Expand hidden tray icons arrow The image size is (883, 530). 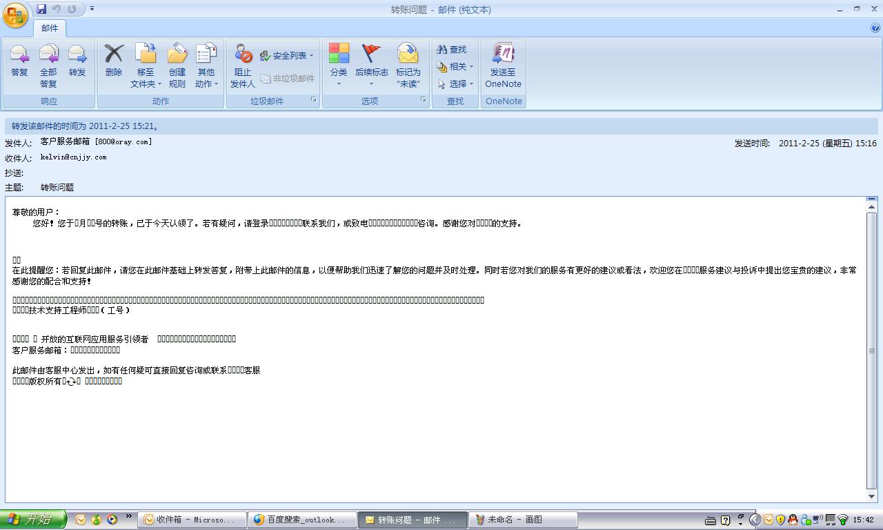(x=755, y=520)
